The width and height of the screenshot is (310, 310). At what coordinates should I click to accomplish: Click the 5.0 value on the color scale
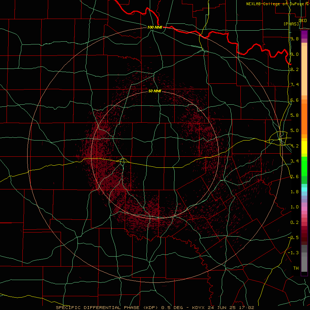(x=294, y=131)
